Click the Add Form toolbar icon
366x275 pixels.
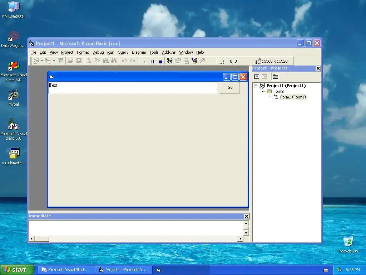click(x=48, y=61)
